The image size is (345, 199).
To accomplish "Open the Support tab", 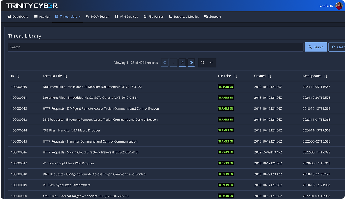I will pos(213,17).
